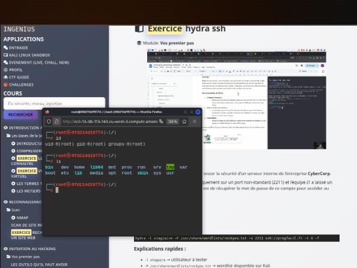This screenshot has width=357, height=268.
Task: Click the play icon beside LES TERMES
Action: point(13,183)
